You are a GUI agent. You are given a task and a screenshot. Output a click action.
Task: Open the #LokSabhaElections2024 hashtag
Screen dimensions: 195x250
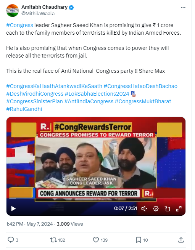[97, 94]
